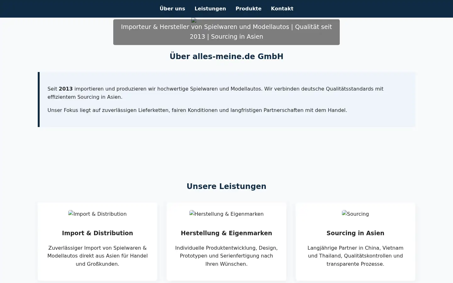Open the Über uns nav link
453x283 pixels.
pyautogui.click(x=172, y=9)
